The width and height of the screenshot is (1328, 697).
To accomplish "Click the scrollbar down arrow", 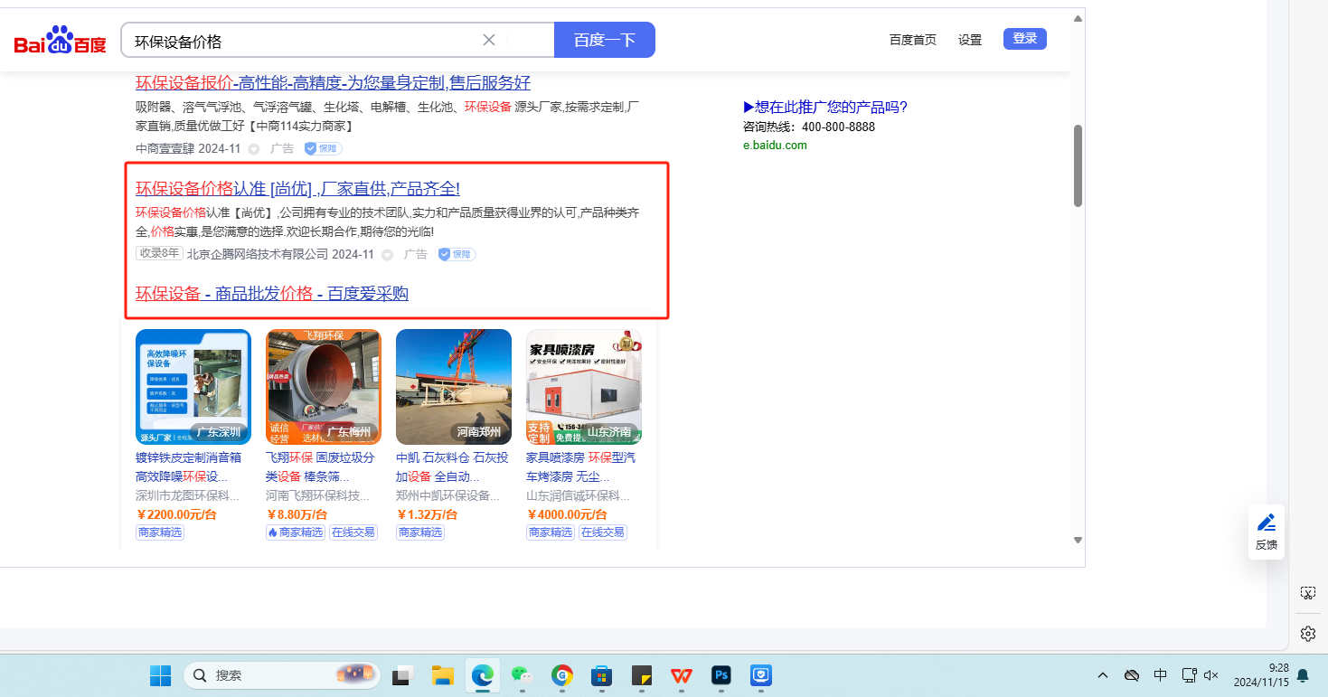I will pyautogui.click(x=1078, y=540).
